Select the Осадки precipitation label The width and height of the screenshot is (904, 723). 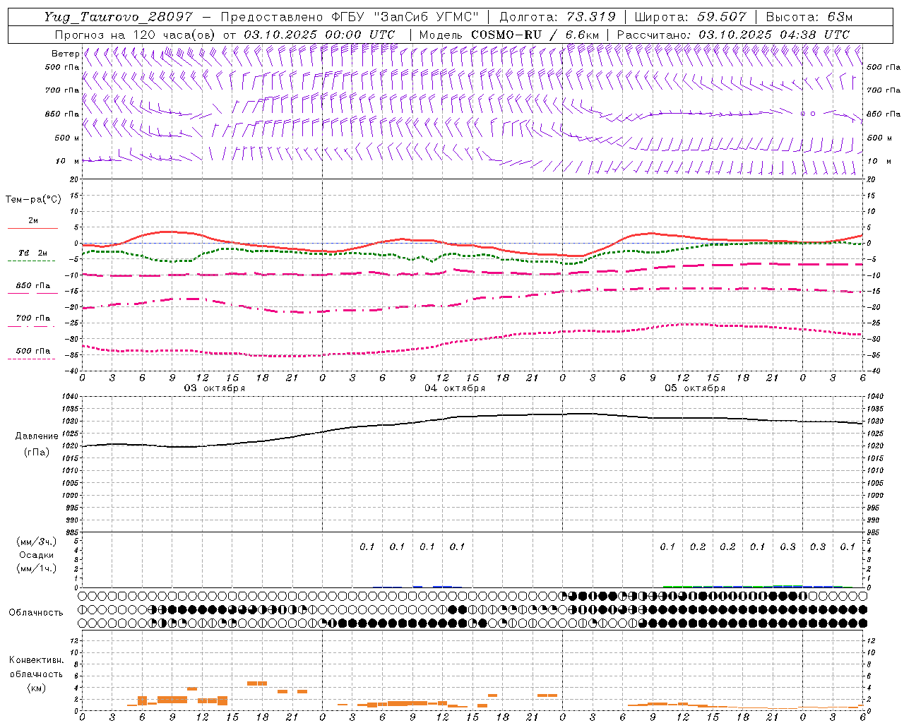pos(37,555)
